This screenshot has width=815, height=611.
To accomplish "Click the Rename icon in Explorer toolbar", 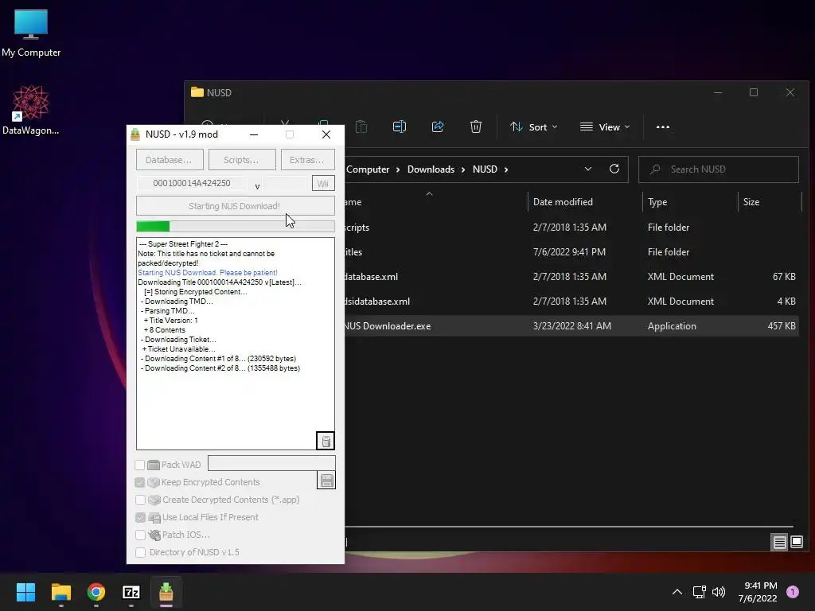I will 400,126.
